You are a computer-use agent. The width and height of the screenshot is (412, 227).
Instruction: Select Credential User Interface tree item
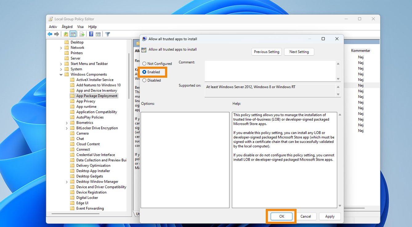[x=95, y=155]
